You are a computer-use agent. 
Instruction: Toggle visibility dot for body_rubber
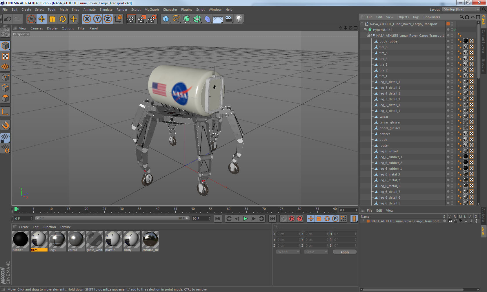click(448, 41)
